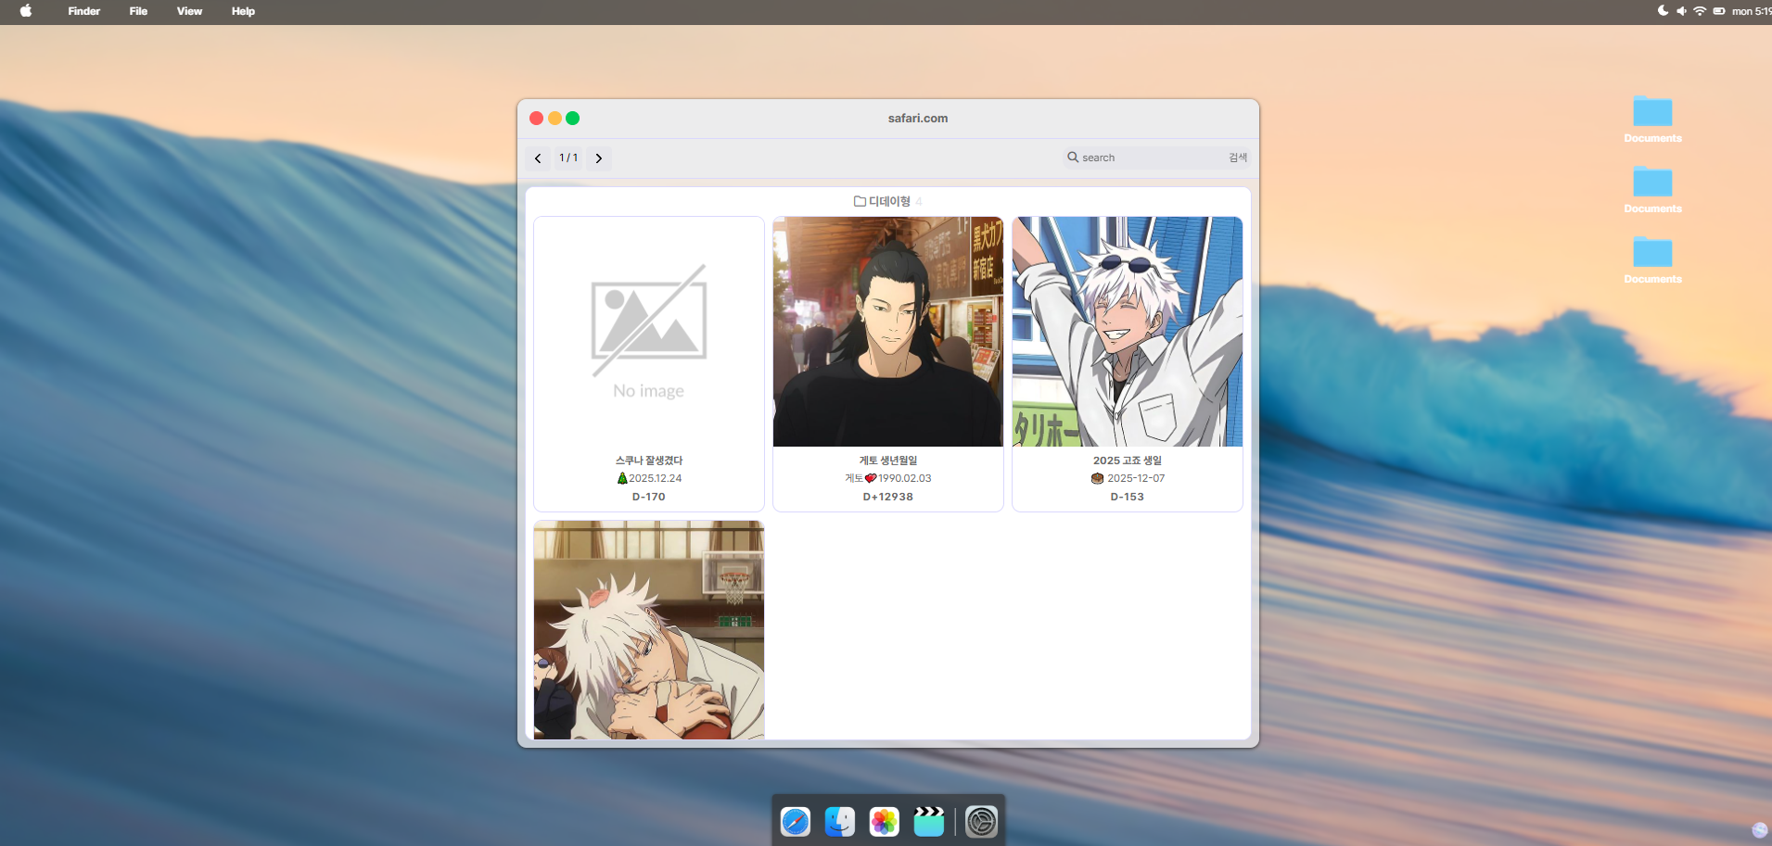Click the date text 1990.02.03
Image resolution: width=1772 pixels, height=846 pixels.
pyautogui.click(x=905, y=478)
